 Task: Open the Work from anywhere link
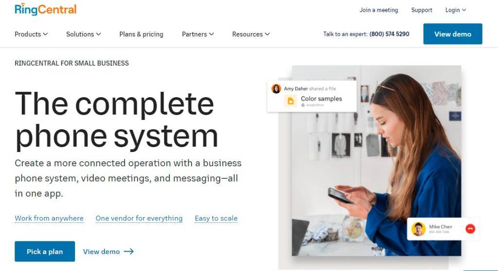pos(49,219)
